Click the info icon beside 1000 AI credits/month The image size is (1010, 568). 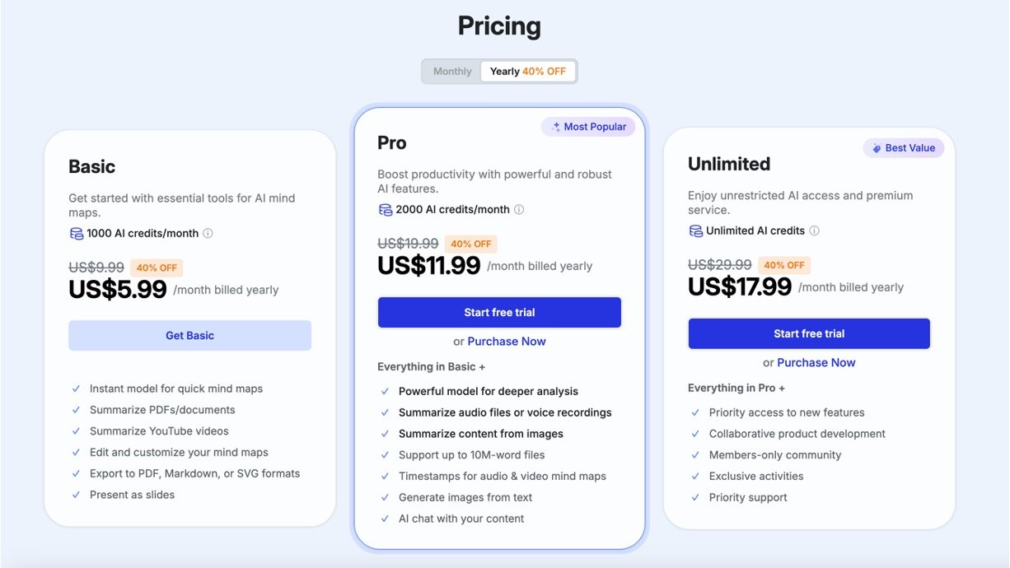208,234
